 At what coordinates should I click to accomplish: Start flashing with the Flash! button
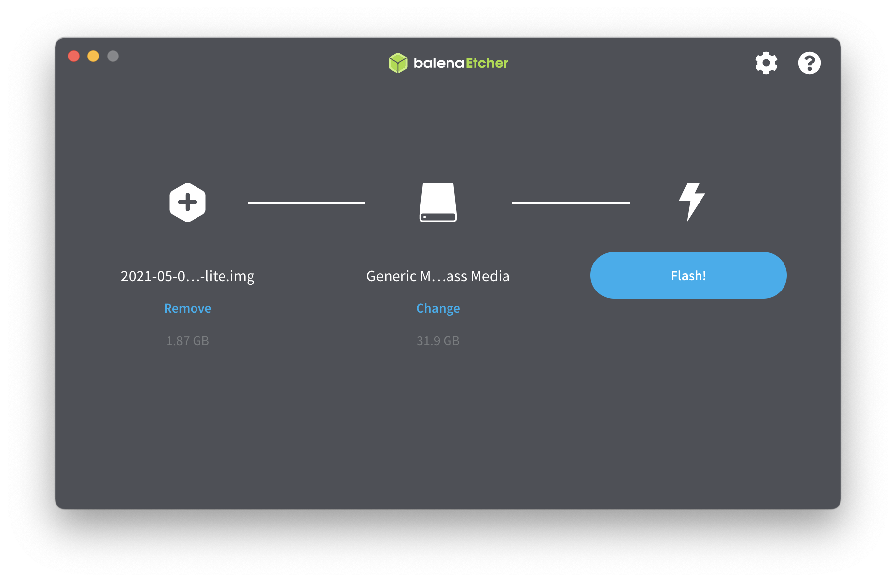point(688,275)
